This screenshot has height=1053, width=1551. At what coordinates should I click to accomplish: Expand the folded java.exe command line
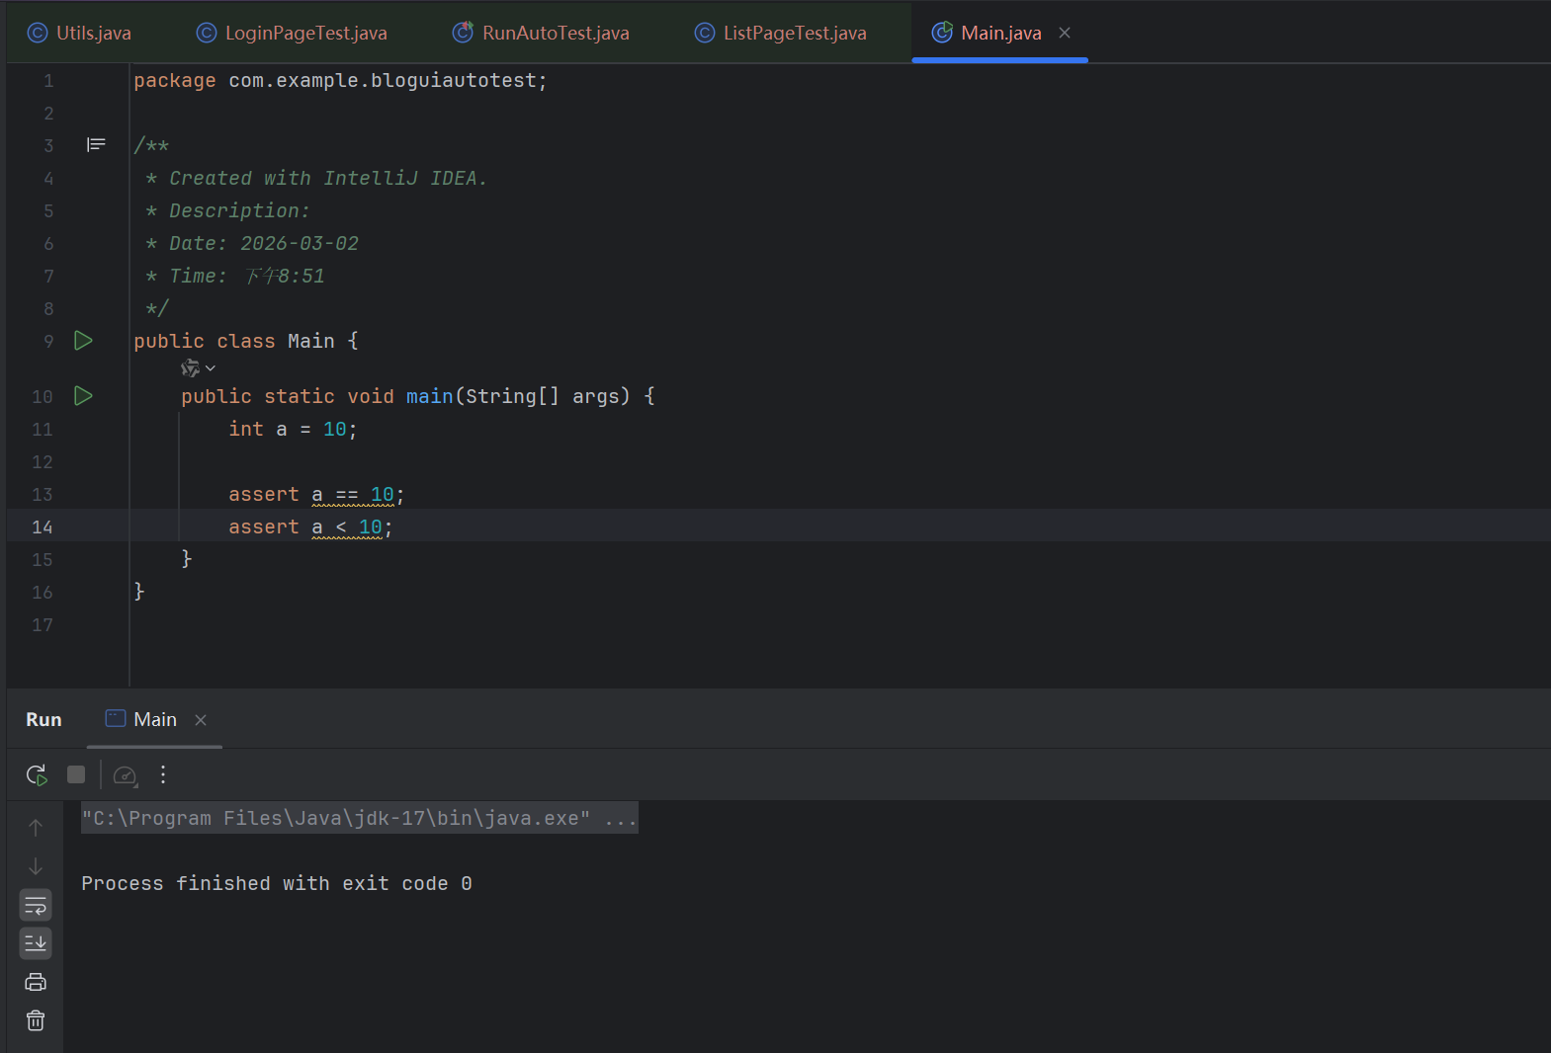tap(360, 818)
